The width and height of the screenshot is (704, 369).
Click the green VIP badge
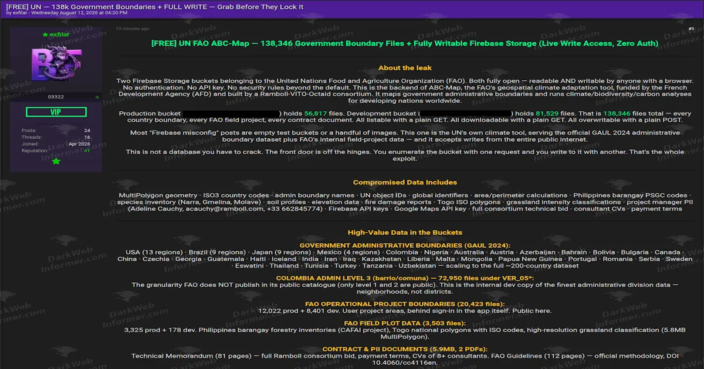click(x=56, y=112)
